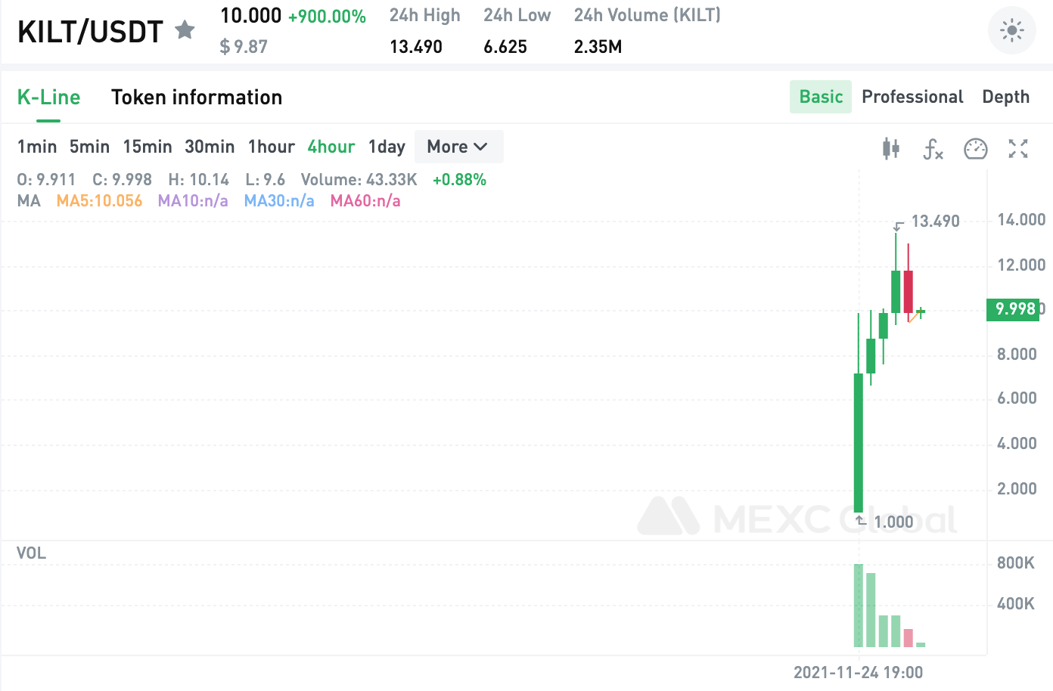Click the MA5 indicator label
Screen dimensions: 1053x691
pyautogui.click(x=99, y=201)
